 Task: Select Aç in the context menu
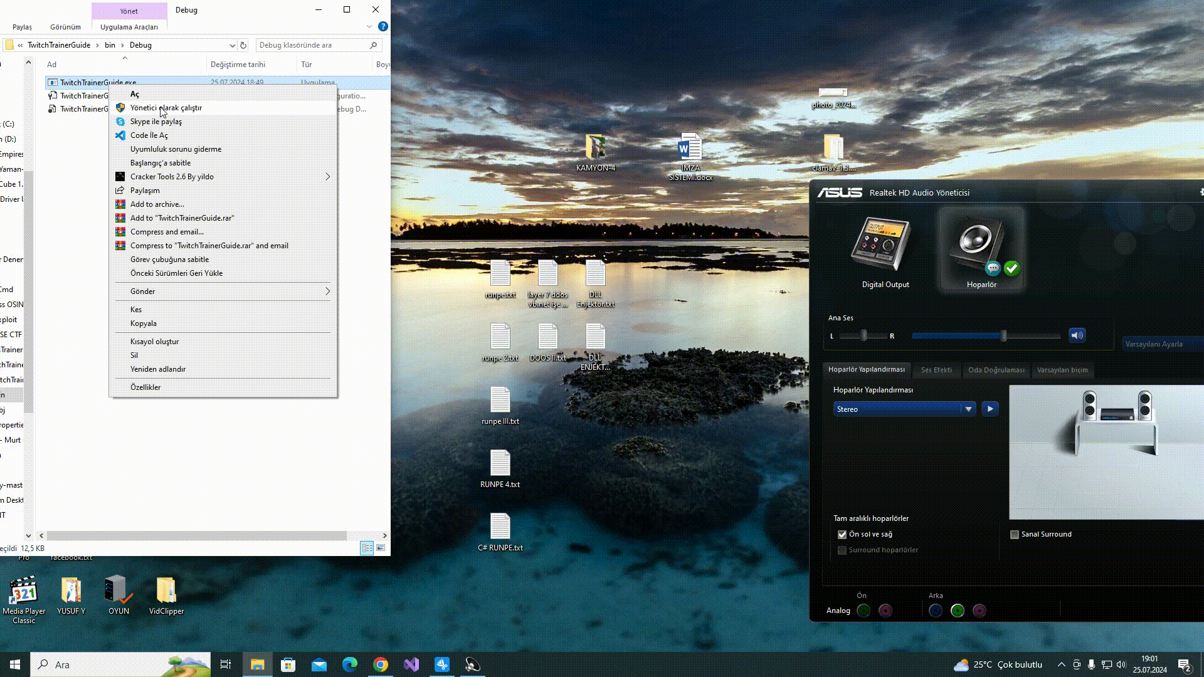(x=223, y=94)
